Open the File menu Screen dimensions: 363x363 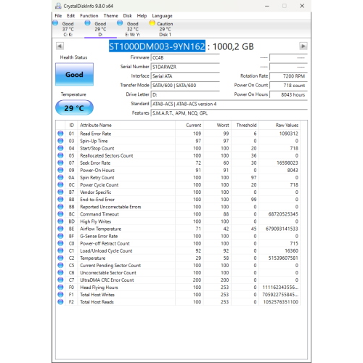pos(58,16)
